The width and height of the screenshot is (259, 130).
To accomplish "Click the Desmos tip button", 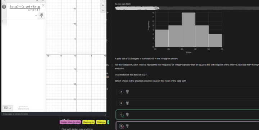I will (x=88, y=122).
